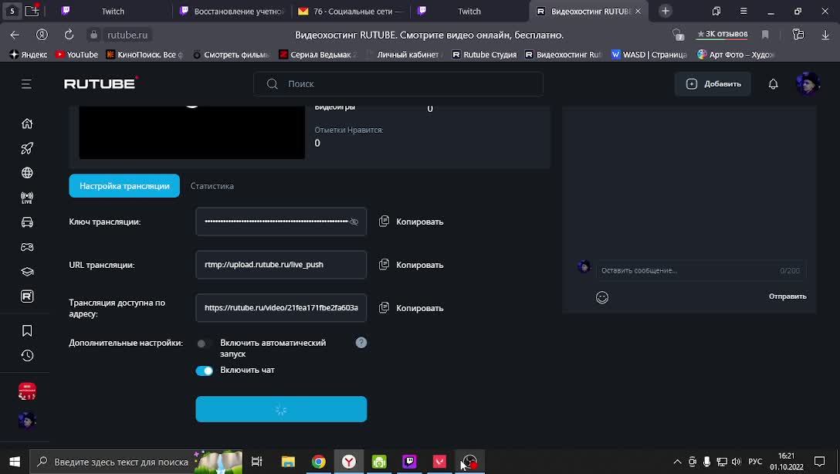This screenshot has width=840, height=474.
Task: Switch the РУС keyboard language
Action: (755, 462)
